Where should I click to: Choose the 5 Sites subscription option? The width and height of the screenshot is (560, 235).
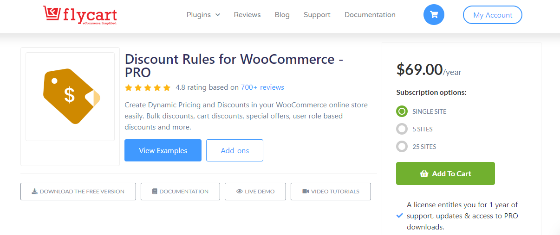[402, 129]
